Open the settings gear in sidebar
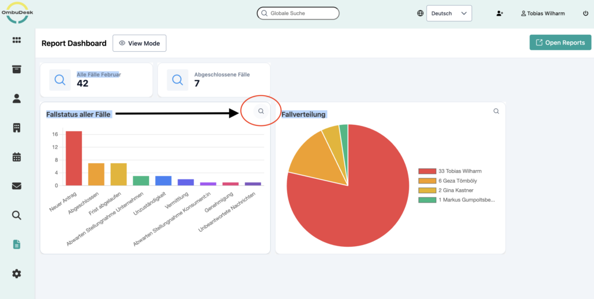This screenshot has height=299, width=594. (x=17, y=273)
